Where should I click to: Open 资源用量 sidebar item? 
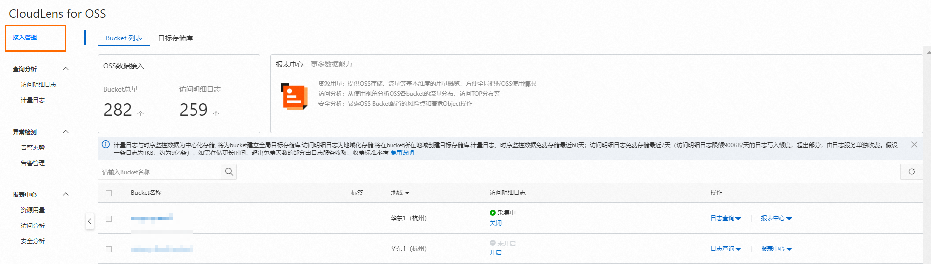[x=33, y=210]
